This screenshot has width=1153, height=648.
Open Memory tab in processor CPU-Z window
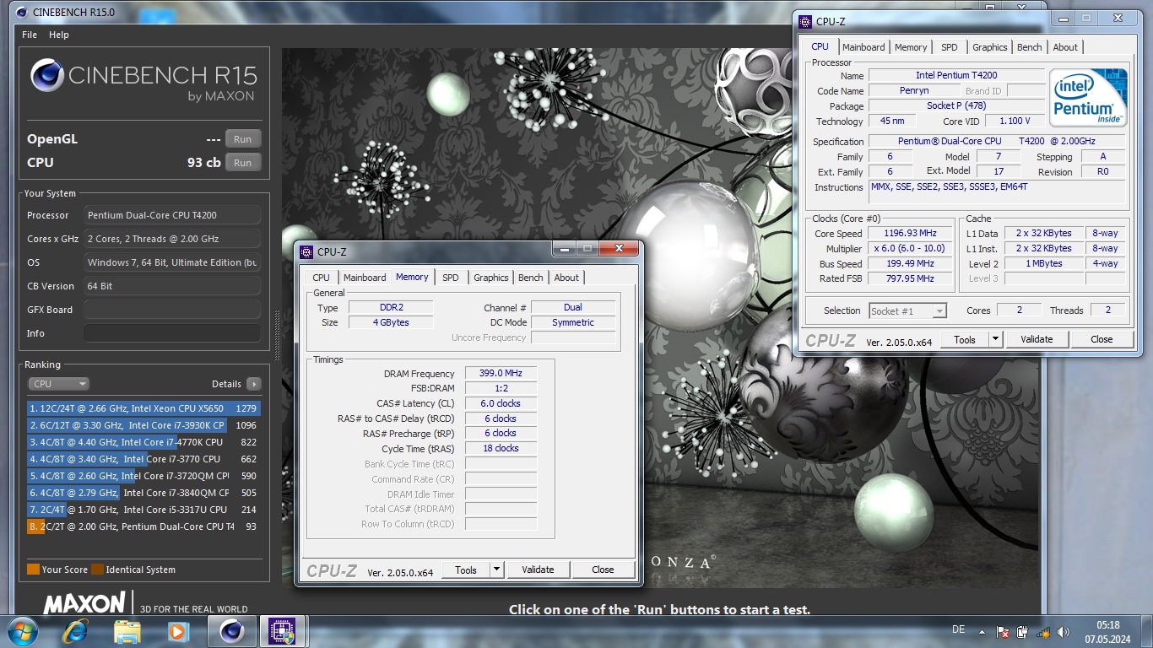pyautogui.click(x=911, y=47)
